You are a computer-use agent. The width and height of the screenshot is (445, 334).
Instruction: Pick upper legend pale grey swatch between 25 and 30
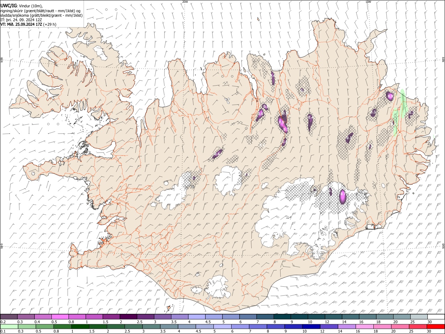[419, 317]
